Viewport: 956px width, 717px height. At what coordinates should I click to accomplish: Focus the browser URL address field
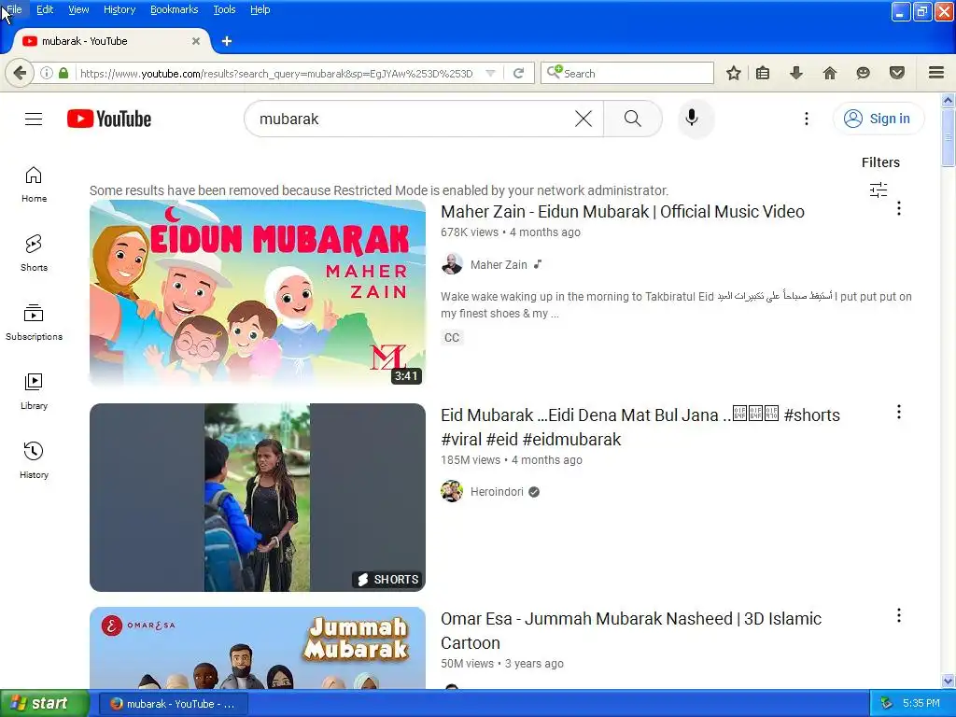pyautogui.click(x=277, y=73)
